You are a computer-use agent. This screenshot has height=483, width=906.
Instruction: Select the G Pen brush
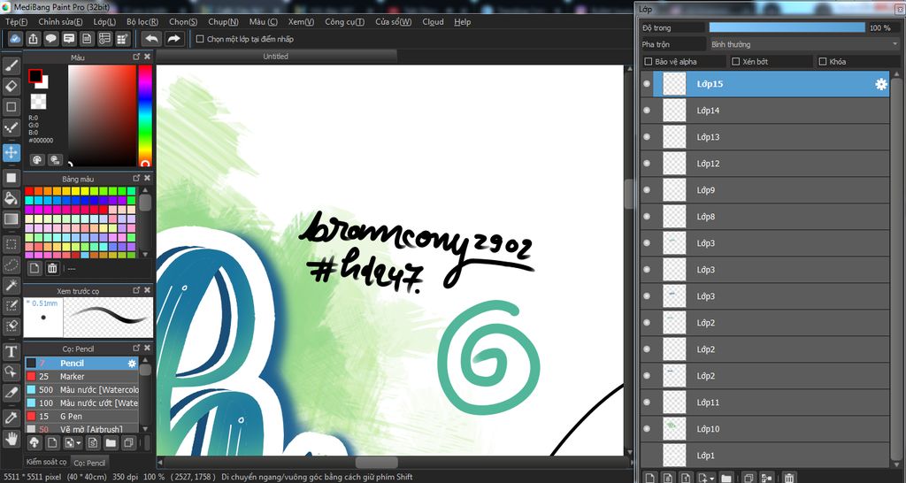(x=81, y=416)
